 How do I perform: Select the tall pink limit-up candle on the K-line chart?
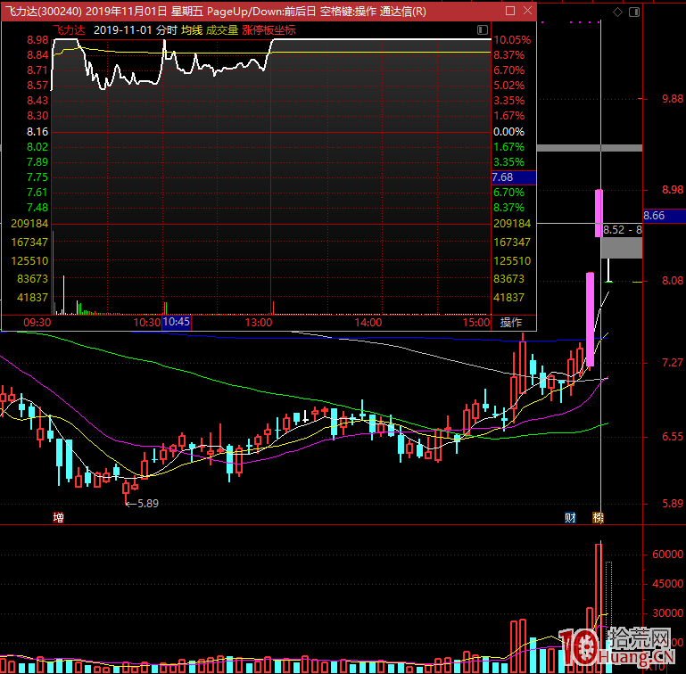click(x=591, y=319)
